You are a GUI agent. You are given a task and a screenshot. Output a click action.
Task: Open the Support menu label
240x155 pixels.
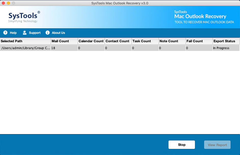[35, 33]
